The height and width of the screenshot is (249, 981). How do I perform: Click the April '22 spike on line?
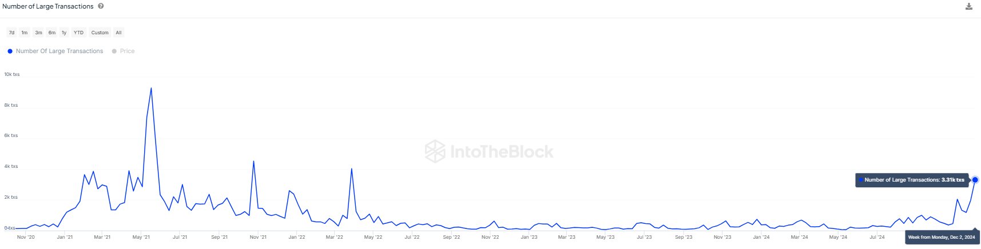(x=351, y=168)
